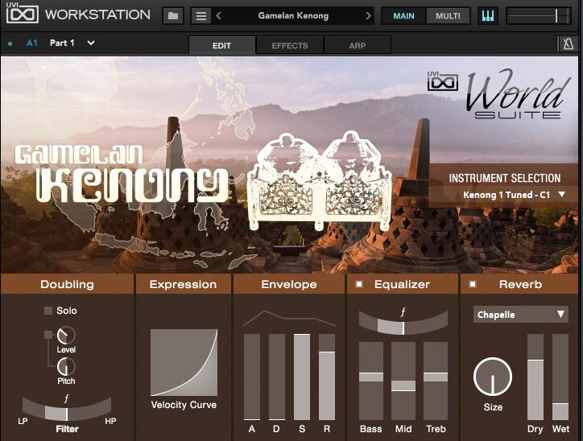Click the envelope shape graph

289,319
